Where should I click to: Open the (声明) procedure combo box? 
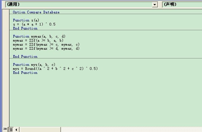pyautogui.click(x=182, y=4)
